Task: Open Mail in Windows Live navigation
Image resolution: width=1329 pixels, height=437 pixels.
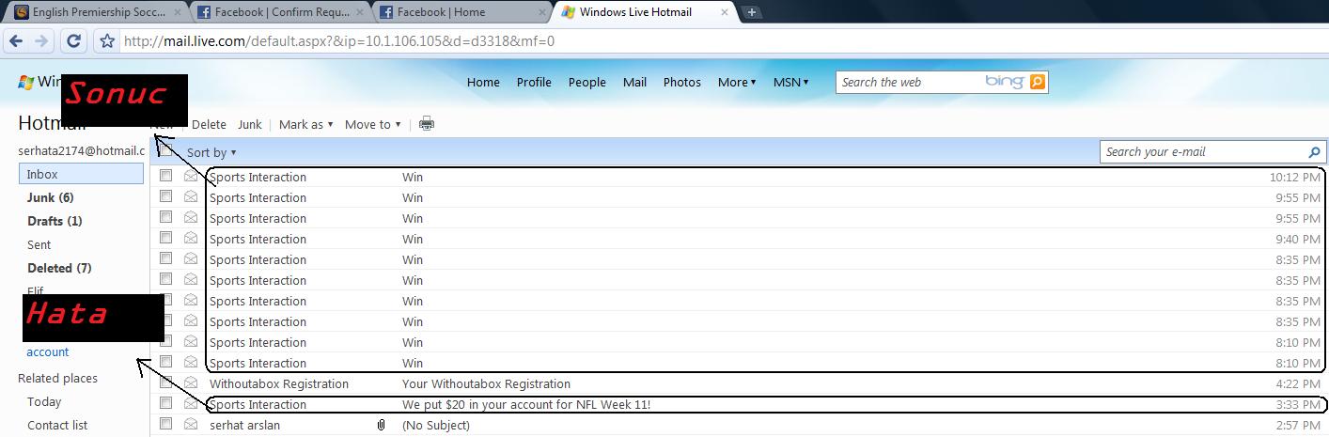Action: click(634, 82)
